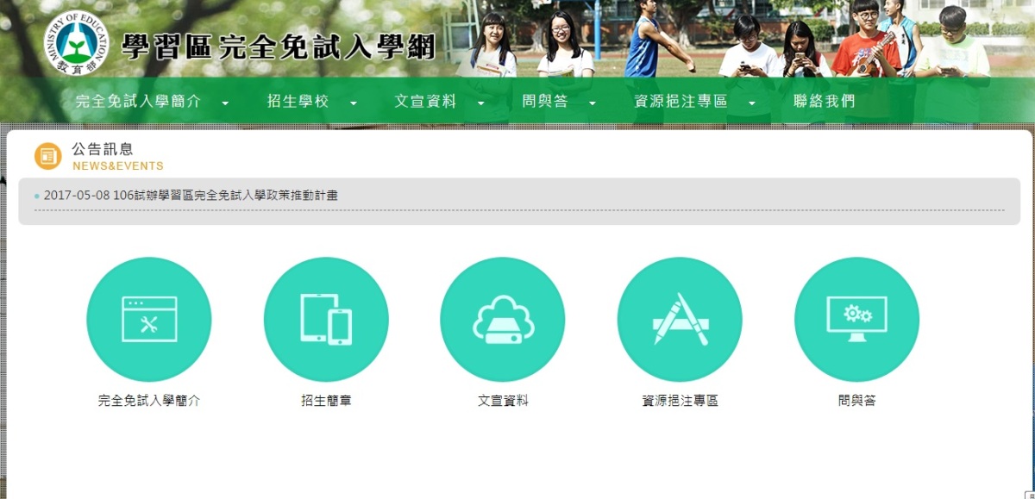
Task: Click the orange 公告訊息 news icon
Action: 48,156
